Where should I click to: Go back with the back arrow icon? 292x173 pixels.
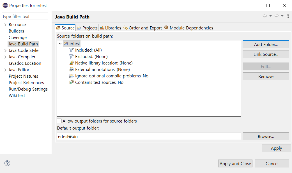[265, 16]
